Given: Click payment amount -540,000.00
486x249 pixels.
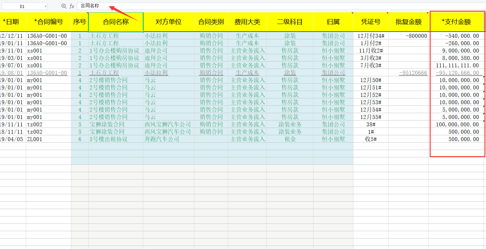Looking at the screenshot, I should pyautogui.click(x=456, y=36).
